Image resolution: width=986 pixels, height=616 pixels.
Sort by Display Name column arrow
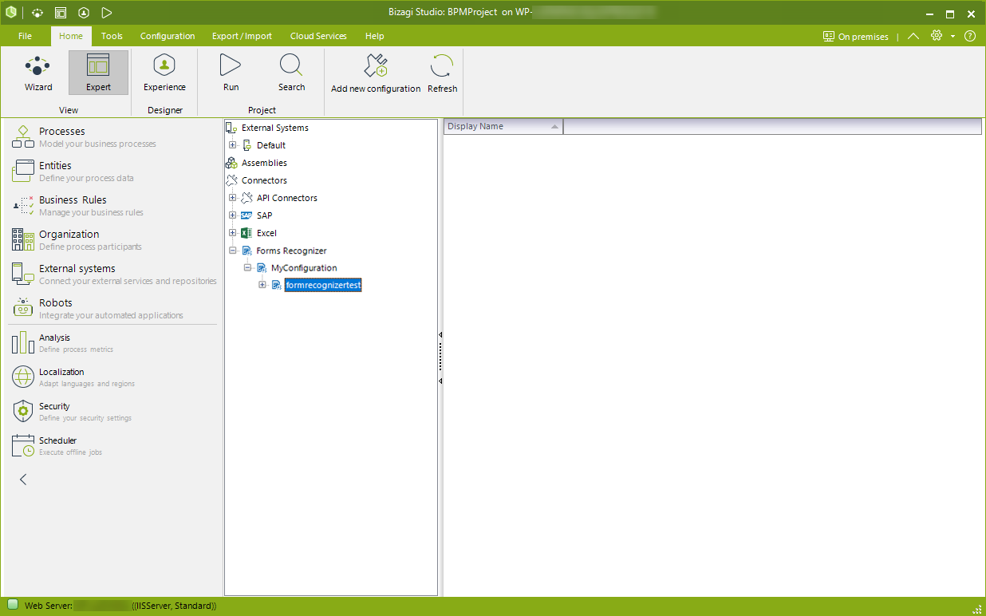point(554,127)
